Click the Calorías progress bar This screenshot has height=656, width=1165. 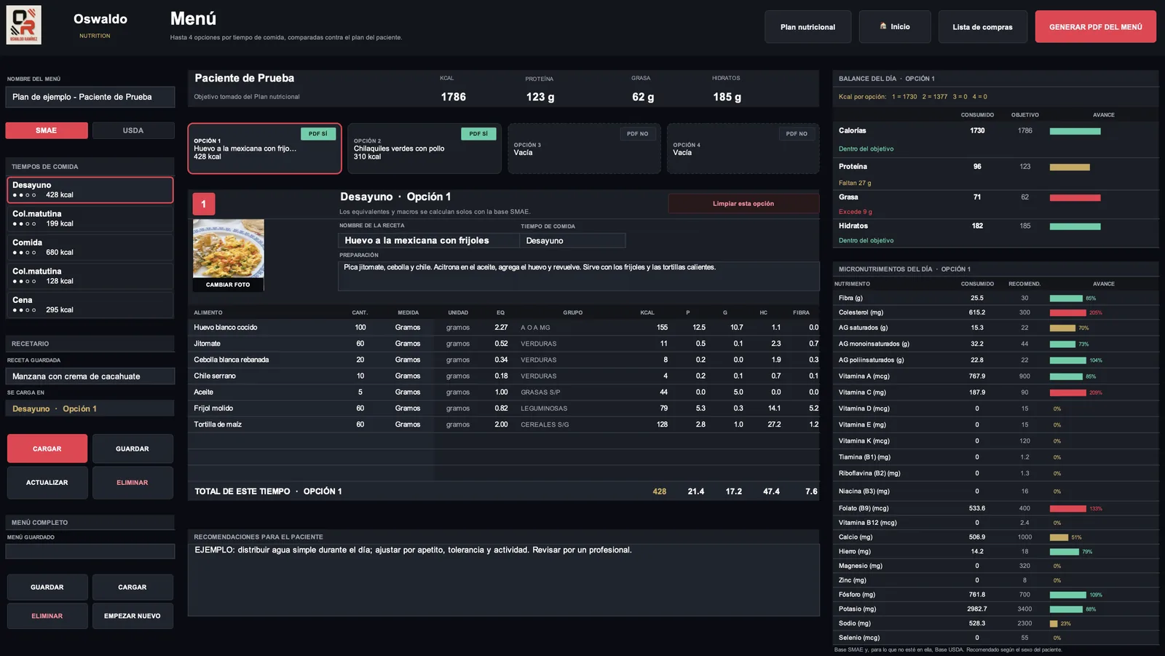[1075, 132]
